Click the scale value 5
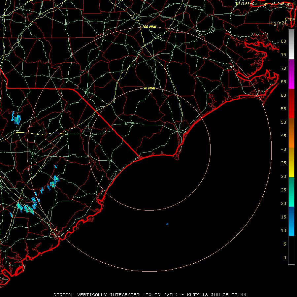The image size is (297, 297). (285, 244)
